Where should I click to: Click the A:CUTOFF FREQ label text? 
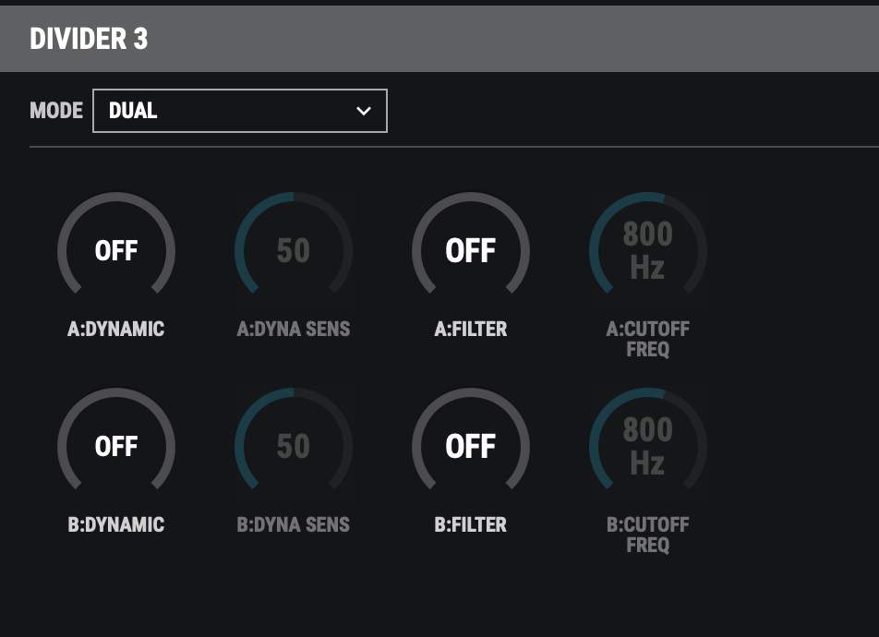[647, 339]
